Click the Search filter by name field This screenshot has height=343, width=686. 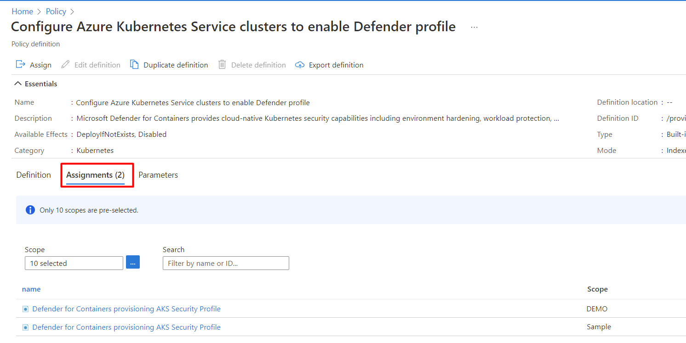226,263
